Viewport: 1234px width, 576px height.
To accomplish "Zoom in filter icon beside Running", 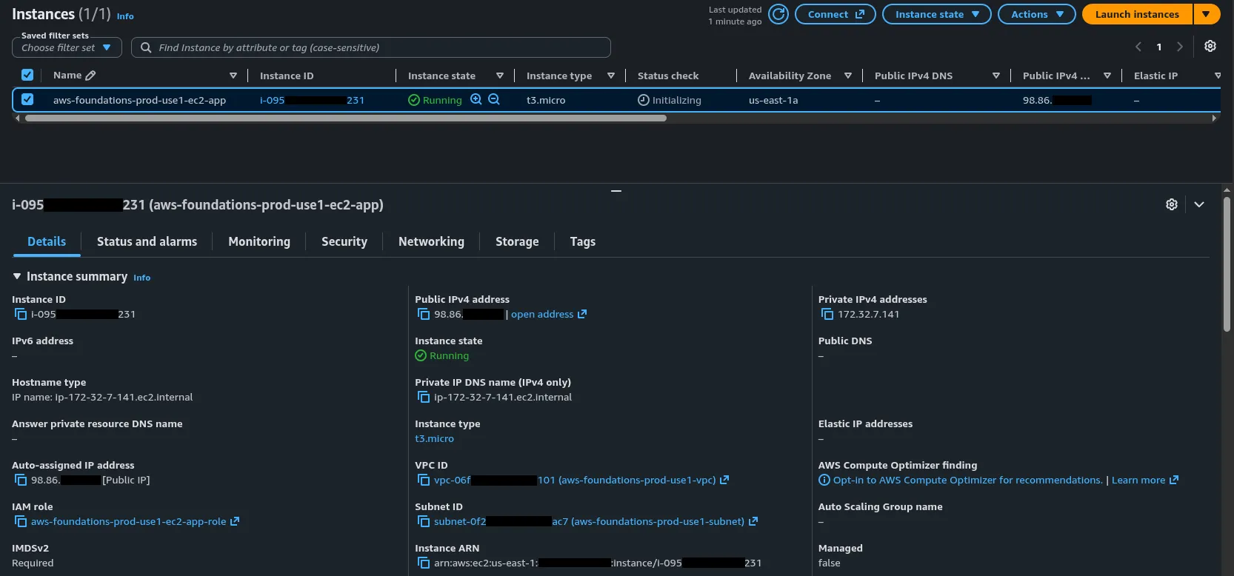I will (x=476, y=99).
